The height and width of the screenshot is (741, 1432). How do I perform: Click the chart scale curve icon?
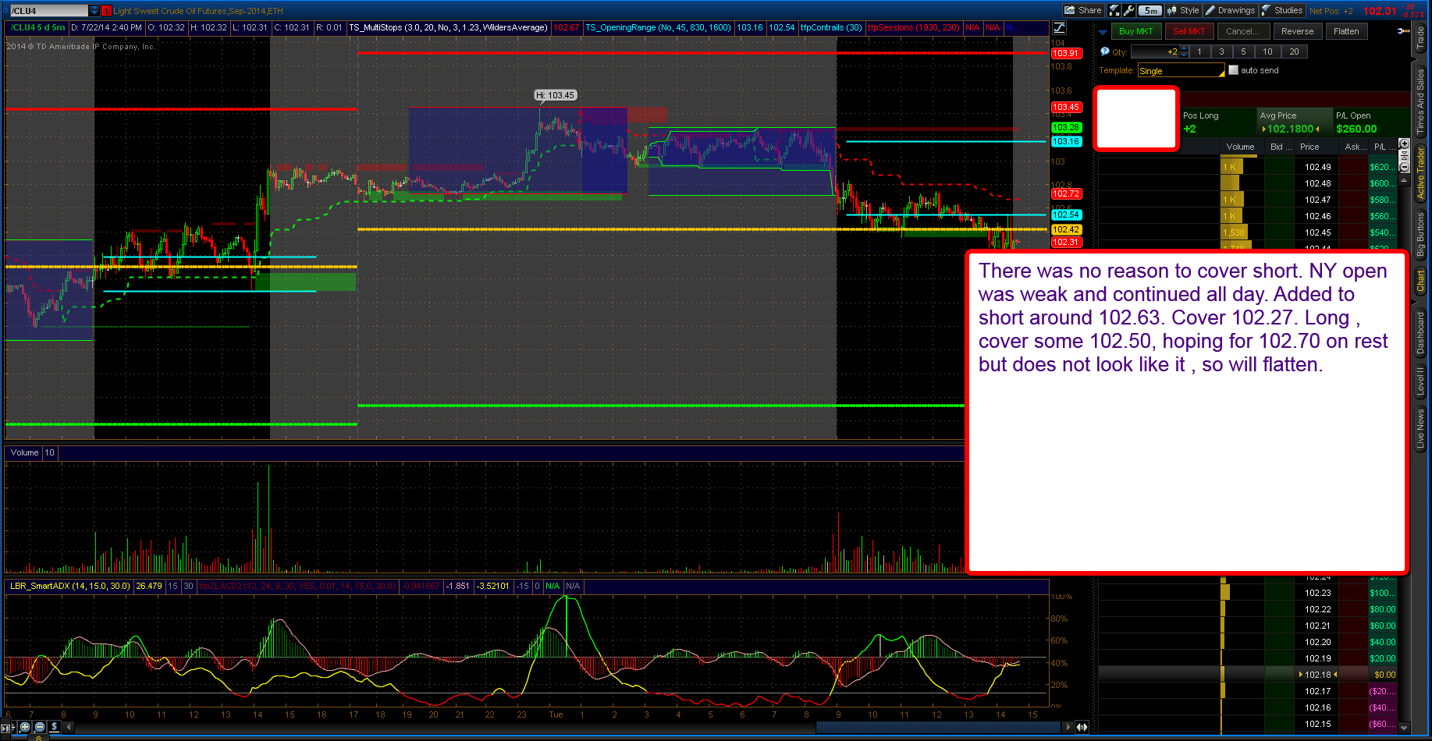(1060, 28)
